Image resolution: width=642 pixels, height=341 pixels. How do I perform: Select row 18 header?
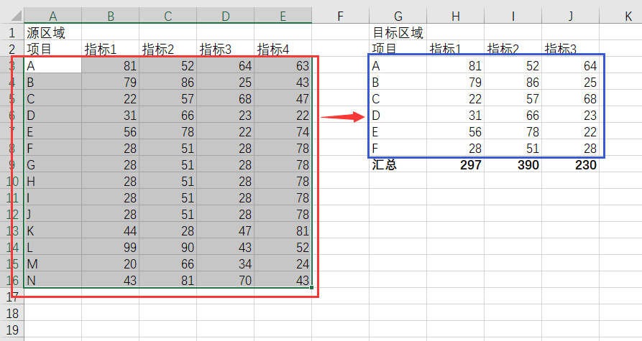pyautogui.click(x=12, y=313)
